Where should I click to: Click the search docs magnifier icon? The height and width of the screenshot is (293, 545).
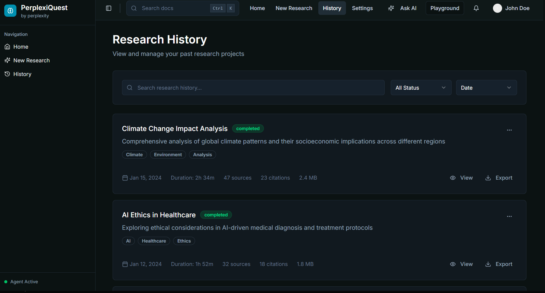134,8
